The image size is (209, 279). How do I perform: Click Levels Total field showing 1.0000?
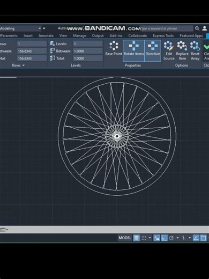point(88,58)
